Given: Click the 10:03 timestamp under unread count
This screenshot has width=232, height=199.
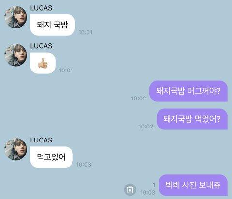Looking at the screenshot, I should [147, 193].
